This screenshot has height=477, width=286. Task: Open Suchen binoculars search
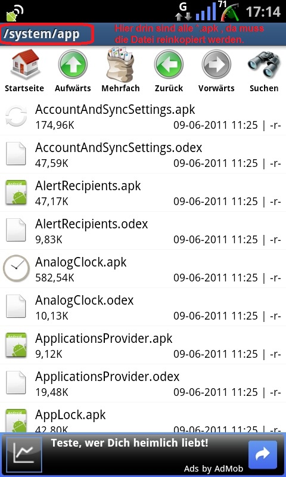pos(264,65)
